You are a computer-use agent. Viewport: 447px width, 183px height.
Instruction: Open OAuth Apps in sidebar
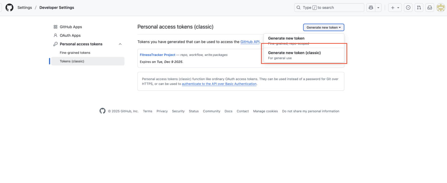tap(70, 35)
